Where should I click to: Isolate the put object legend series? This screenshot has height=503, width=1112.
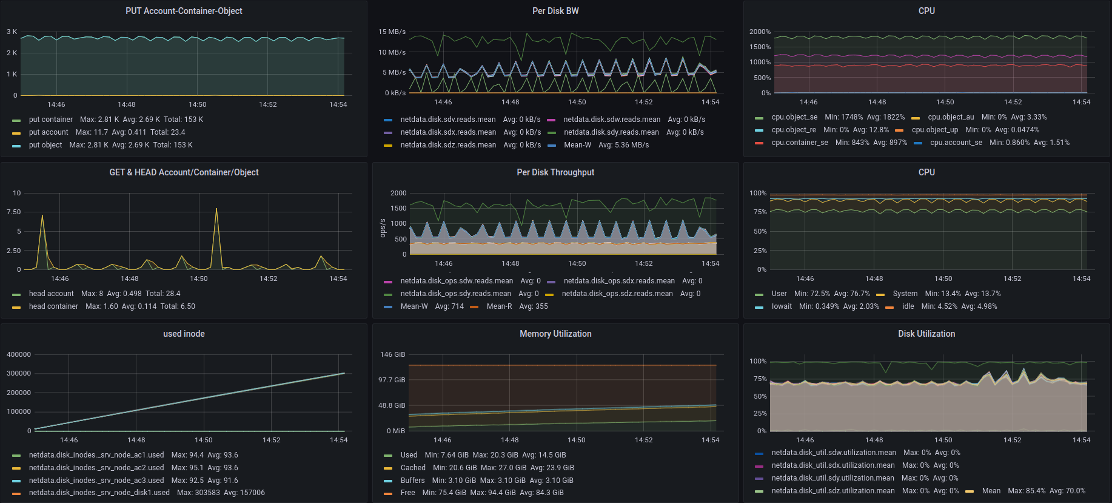tap(45, 145)
